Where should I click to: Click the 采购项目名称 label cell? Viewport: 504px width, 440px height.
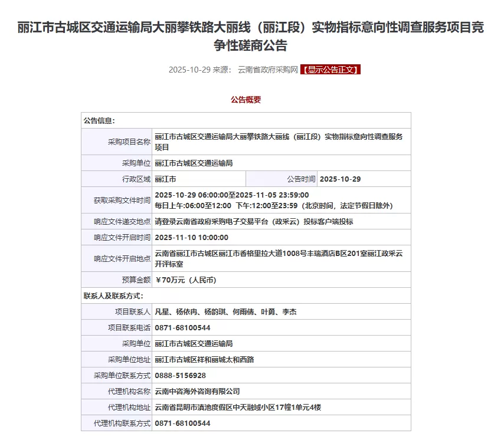[x=125, y=140]
